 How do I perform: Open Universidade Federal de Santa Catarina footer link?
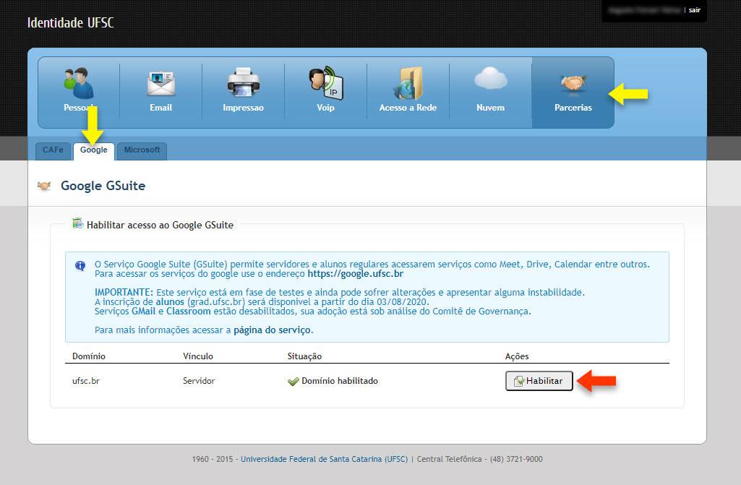click(324, 459)
